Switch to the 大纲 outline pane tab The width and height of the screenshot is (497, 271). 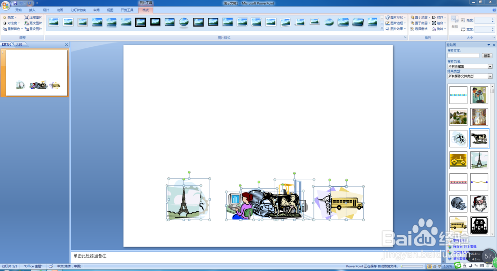click(x=19, y=45)
